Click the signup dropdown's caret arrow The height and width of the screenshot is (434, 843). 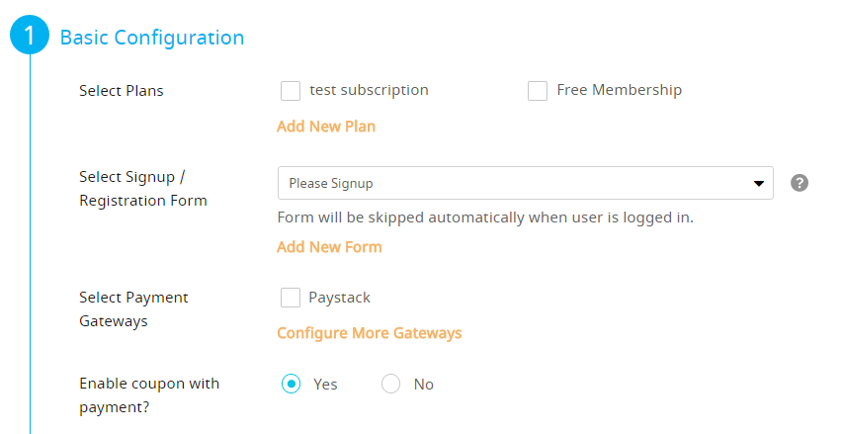[759, 183]
